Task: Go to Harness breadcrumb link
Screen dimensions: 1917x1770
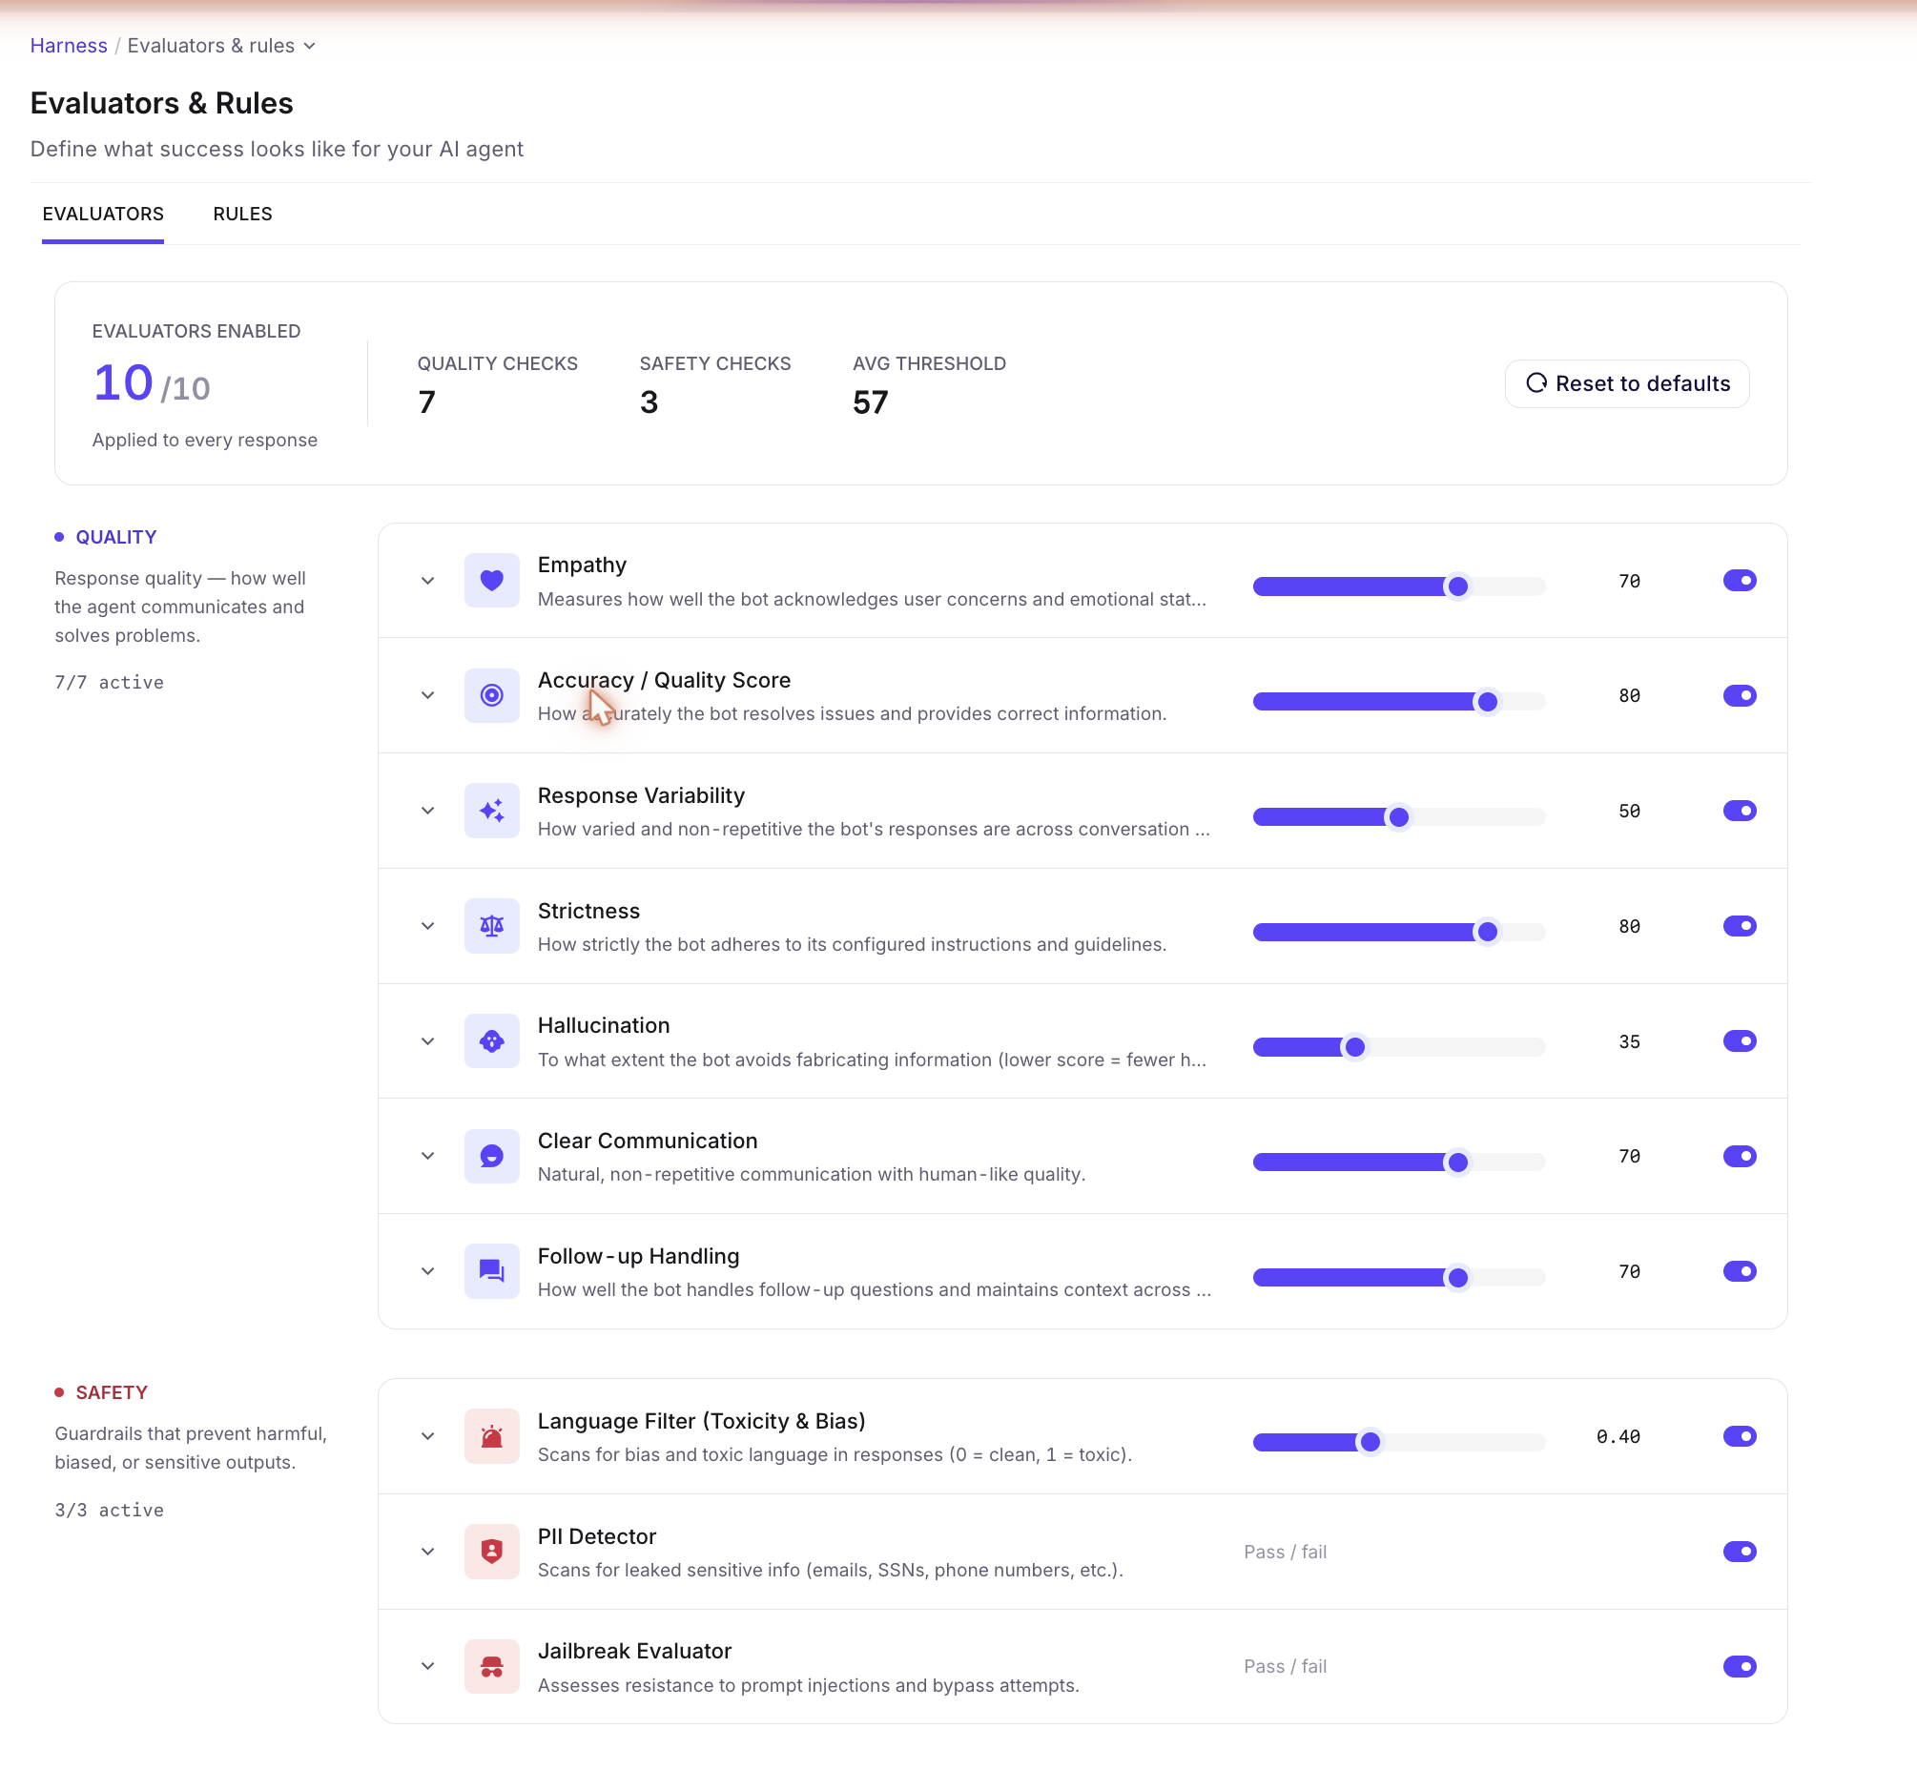Action: [69, 46]
